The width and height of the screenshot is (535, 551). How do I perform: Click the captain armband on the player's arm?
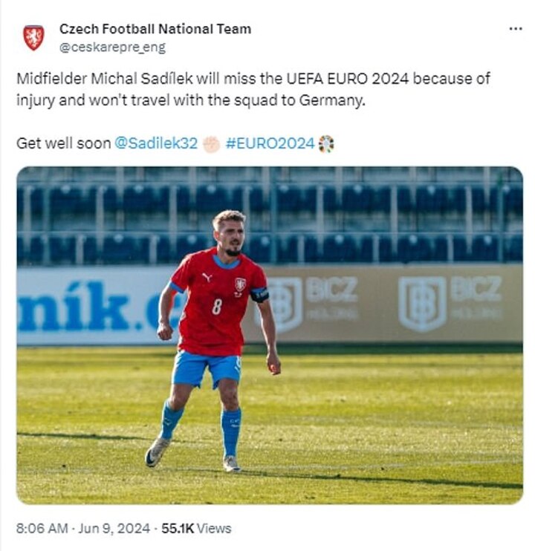click(x=259, y=294)
